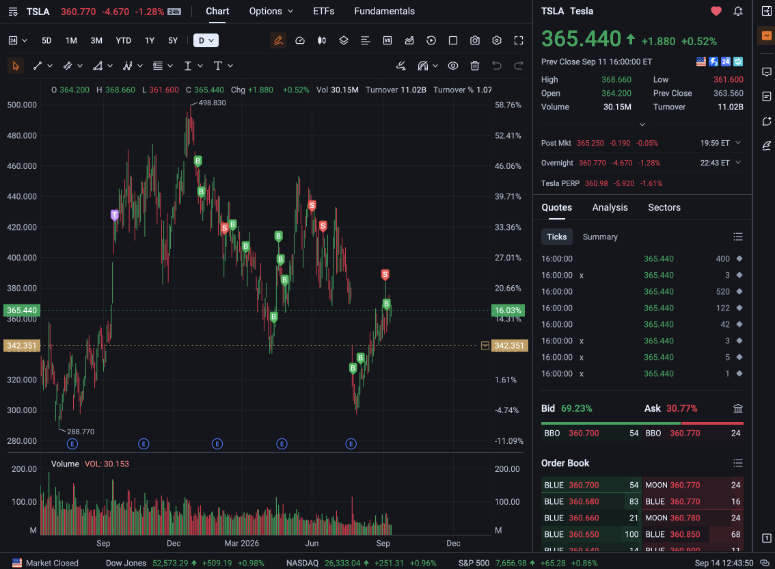Show the Ticks view

coord(556,237)
